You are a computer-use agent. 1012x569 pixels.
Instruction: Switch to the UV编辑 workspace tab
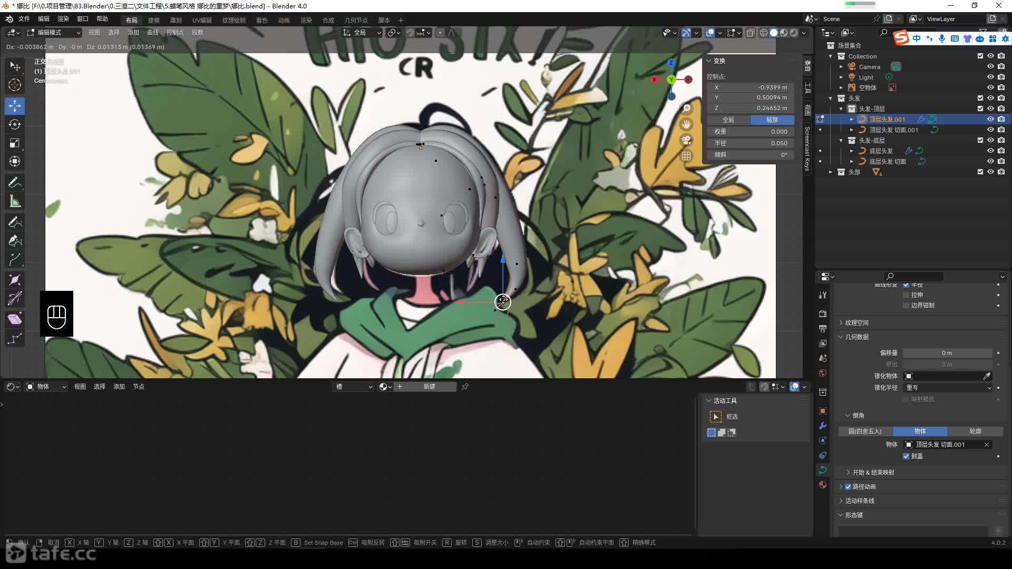pos(202,20)
